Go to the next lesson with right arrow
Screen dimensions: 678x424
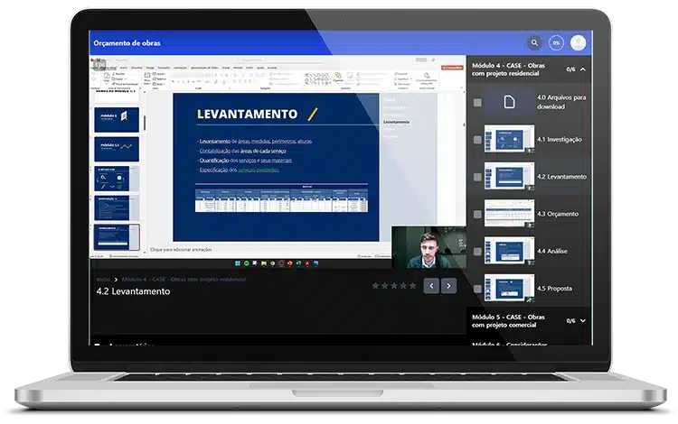click(x=448, y=286)
